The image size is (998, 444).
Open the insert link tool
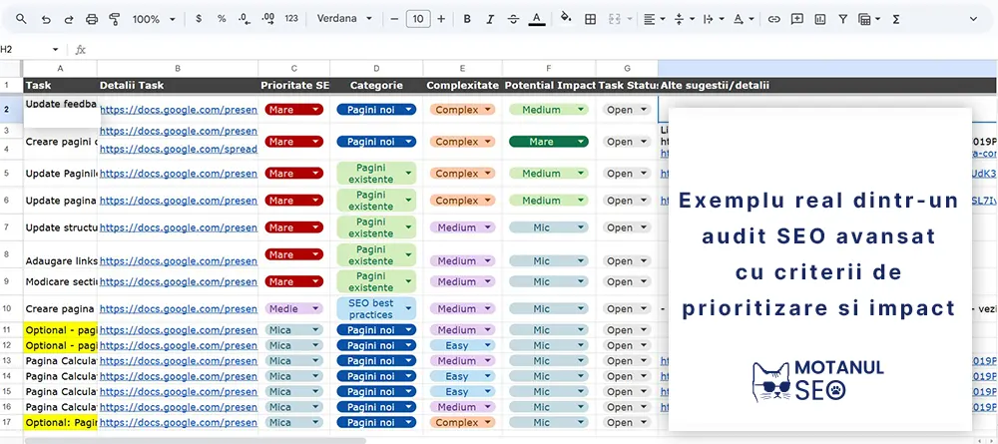click(x=773, y=19)
